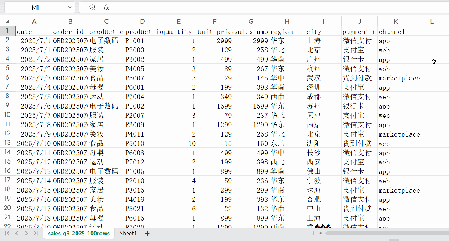Click the horizontal scrollbar track
Image resolution: width=449 pixels, height=241 pixels.
click(x=387, y=233)
